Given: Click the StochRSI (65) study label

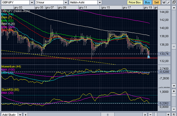Looking at the screenshot, I should pyautogui.click(x=10, y=90).
